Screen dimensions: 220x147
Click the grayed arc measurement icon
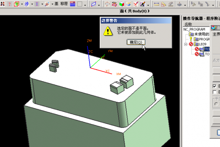click(x=171, y=4)
